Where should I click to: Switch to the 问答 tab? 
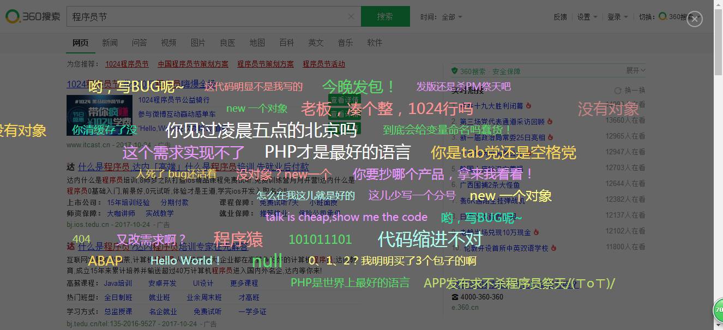tap(139, 43)
